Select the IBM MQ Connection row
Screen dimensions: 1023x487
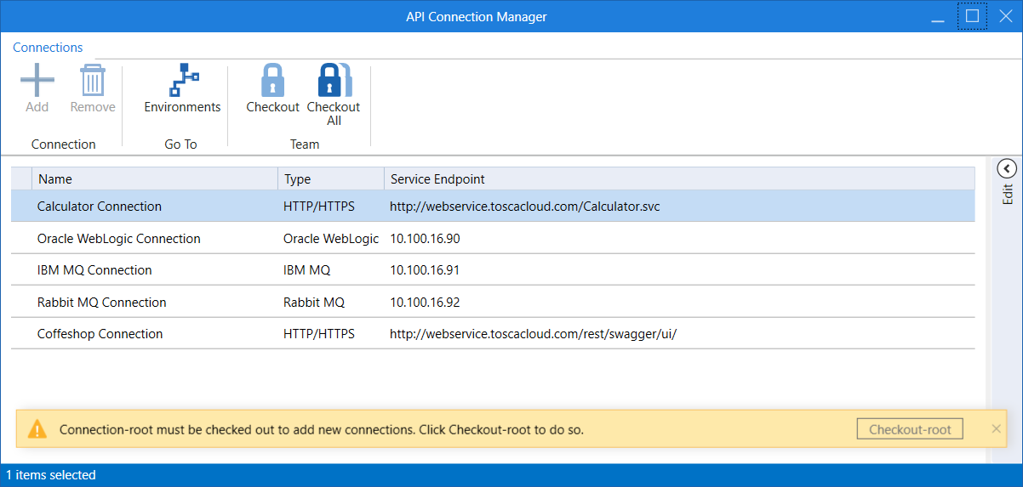(x=94, y=270)
